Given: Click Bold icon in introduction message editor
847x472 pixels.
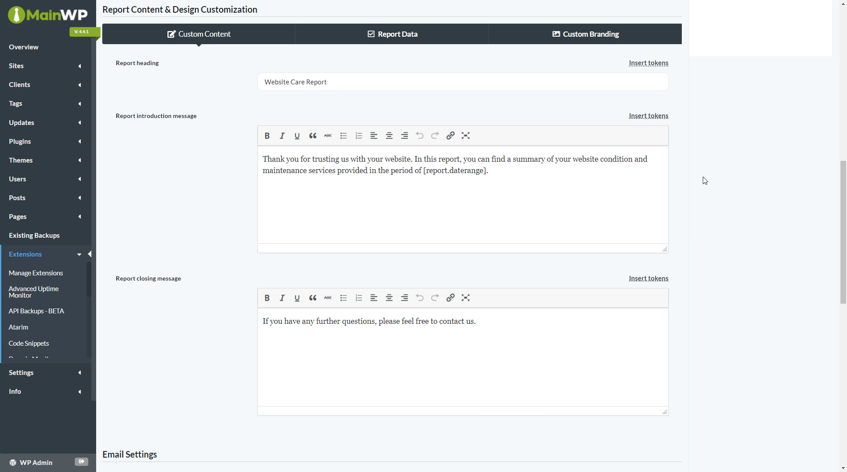Looking at the screenshot, I should (x=267, y=135).
